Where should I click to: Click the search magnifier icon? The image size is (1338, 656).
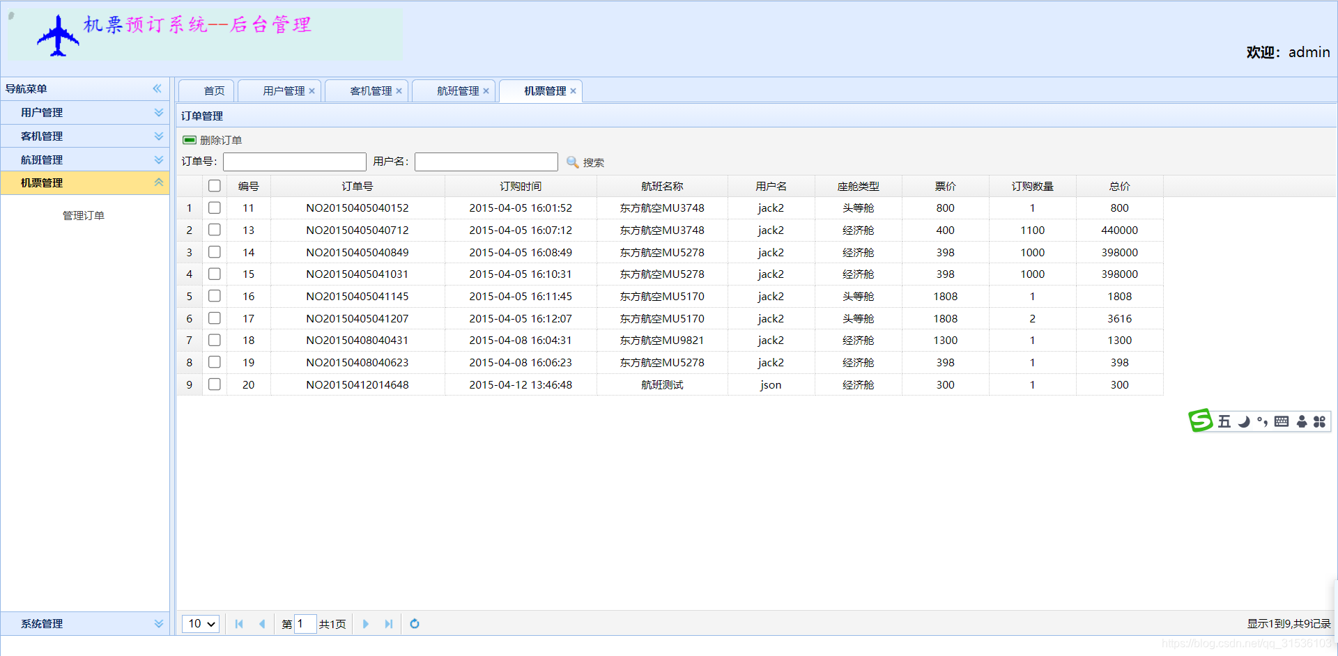[x=571, y=162]
